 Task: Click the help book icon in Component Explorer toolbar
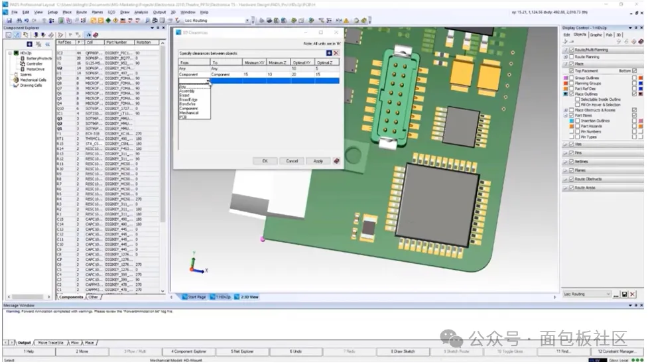pos(96,35)
